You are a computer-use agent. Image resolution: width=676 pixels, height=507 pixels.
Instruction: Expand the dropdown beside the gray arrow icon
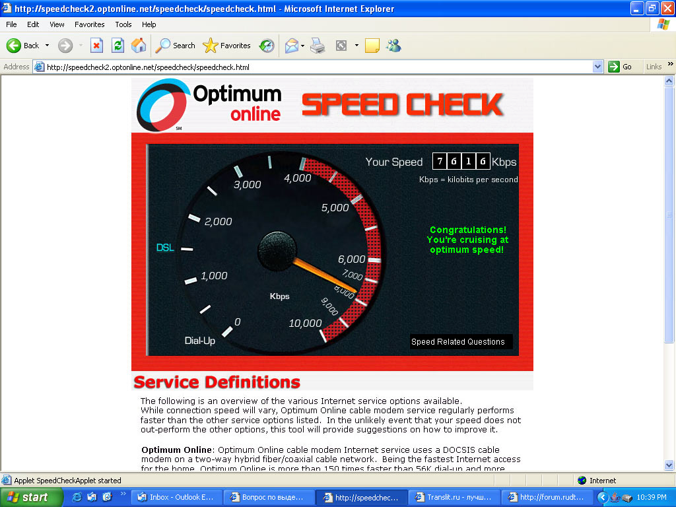356,46
